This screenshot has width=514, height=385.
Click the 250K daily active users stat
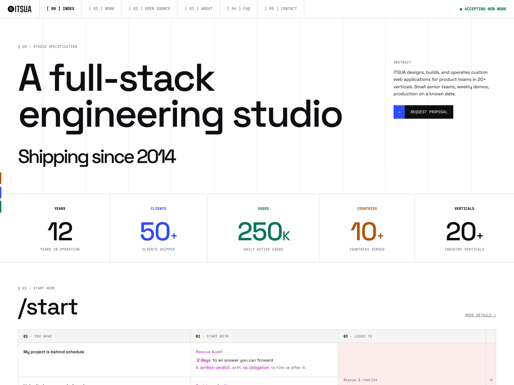[x=263, y=228]
